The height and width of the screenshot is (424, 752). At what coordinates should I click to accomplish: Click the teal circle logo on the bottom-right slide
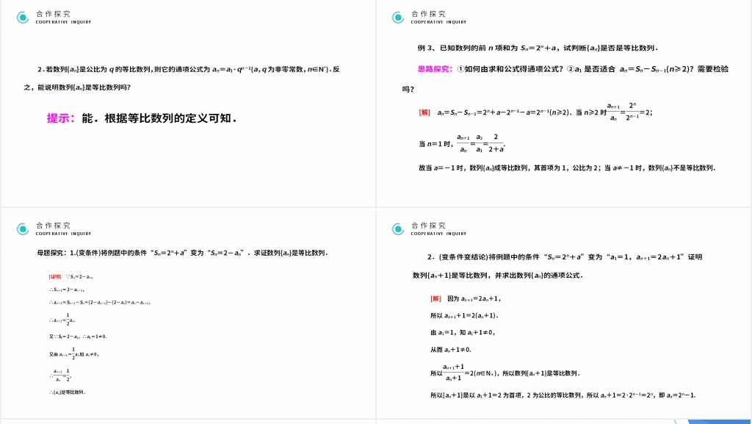[x=397, y=229]
